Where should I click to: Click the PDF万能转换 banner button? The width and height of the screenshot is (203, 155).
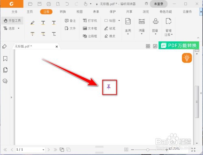tap(179, 45)
